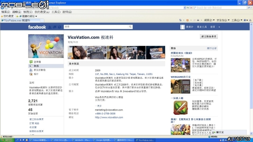Click the 2,721 likes count
The height and width of the screenshot is (142, 253).
(x=33, y=101)
